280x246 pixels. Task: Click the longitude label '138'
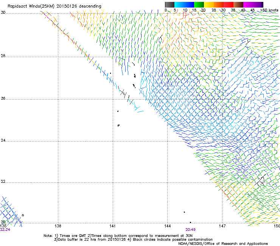(x=58, y=226)
